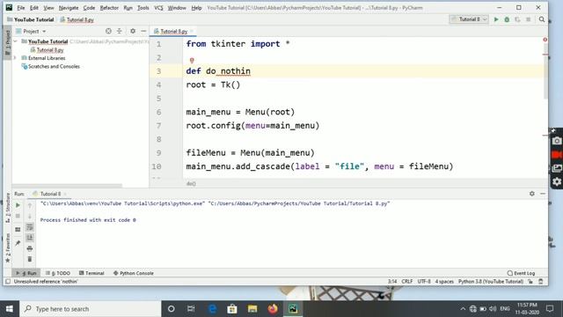Viewport: 563px width, 317px height.
Task: Toggle the Structure side tool window
Action: pyautogui.click(x=8, y=208)
